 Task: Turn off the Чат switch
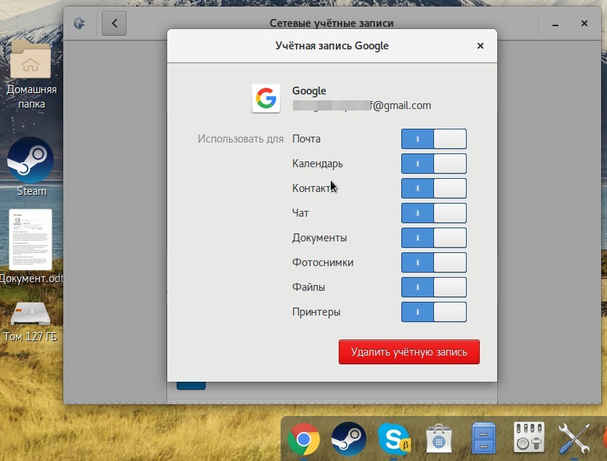coord(433,213)
